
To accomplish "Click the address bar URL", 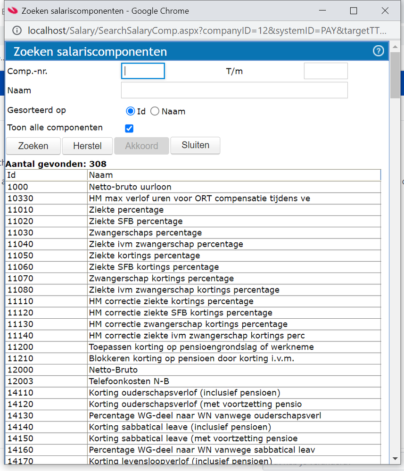I will click(207, 31).
